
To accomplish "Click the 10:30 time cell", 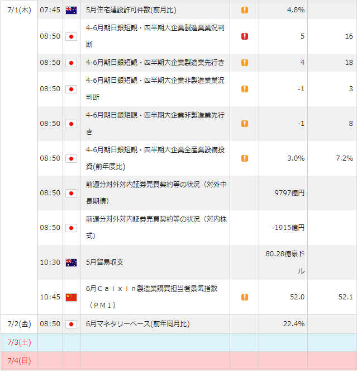I will 50,262.
